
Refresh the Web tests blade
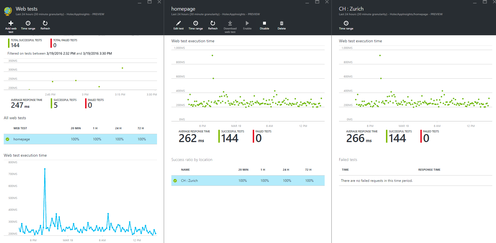45,25
